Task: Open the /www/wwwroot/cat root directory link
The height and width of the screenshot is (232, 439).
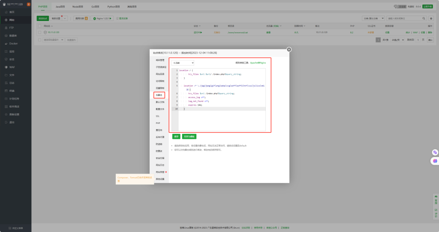Action: coord(238,33)
